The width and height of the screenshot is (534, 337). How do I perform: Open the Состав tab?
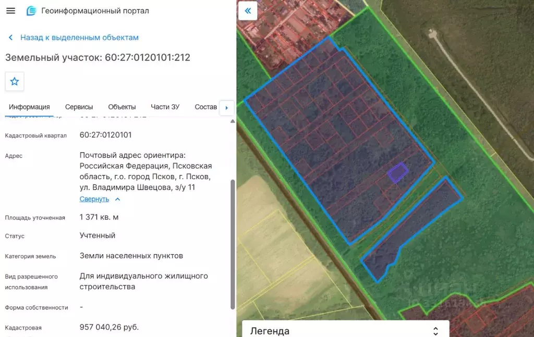(x=205, y=107)
